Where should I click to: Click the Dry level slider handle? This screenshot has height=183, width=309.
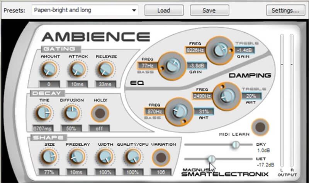(x=235, y=145)
